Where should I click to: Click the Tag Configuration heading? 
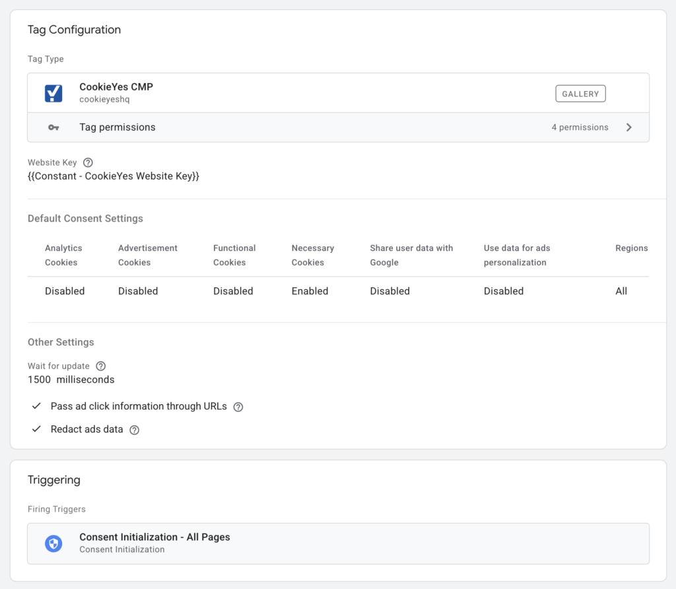[x=74, y=30]
